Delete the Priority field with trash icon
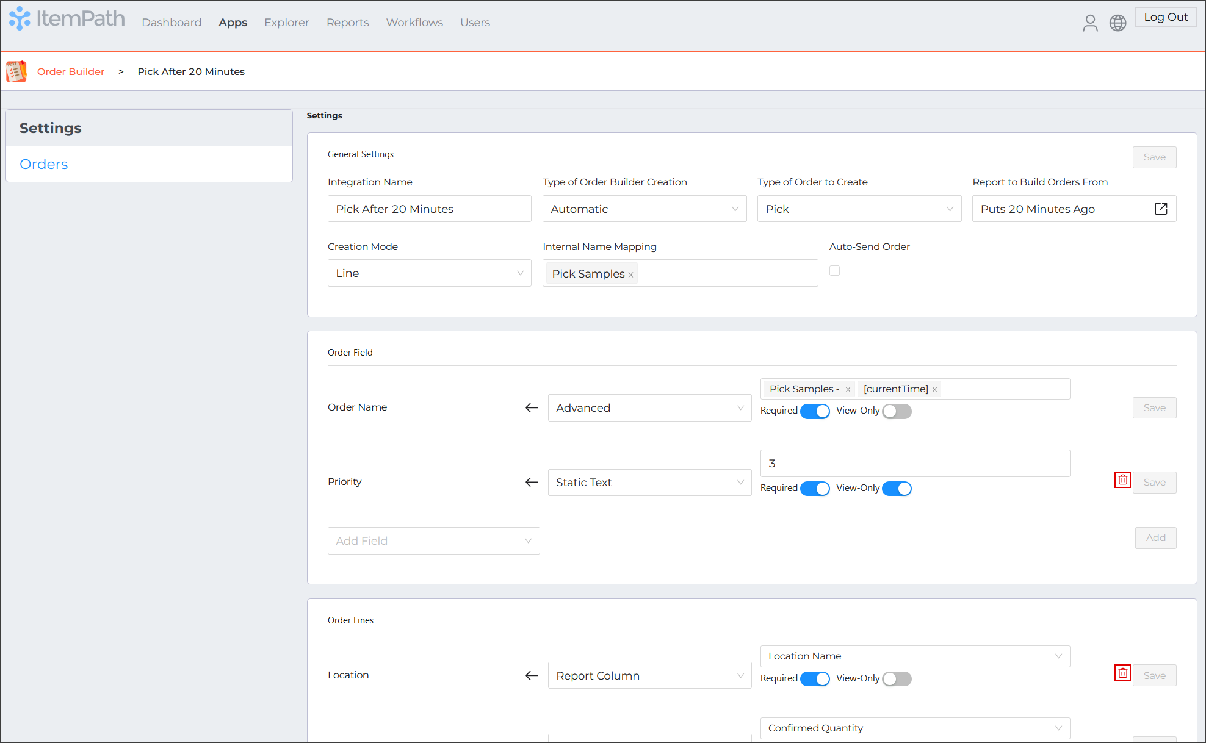 pos(1122,480)
